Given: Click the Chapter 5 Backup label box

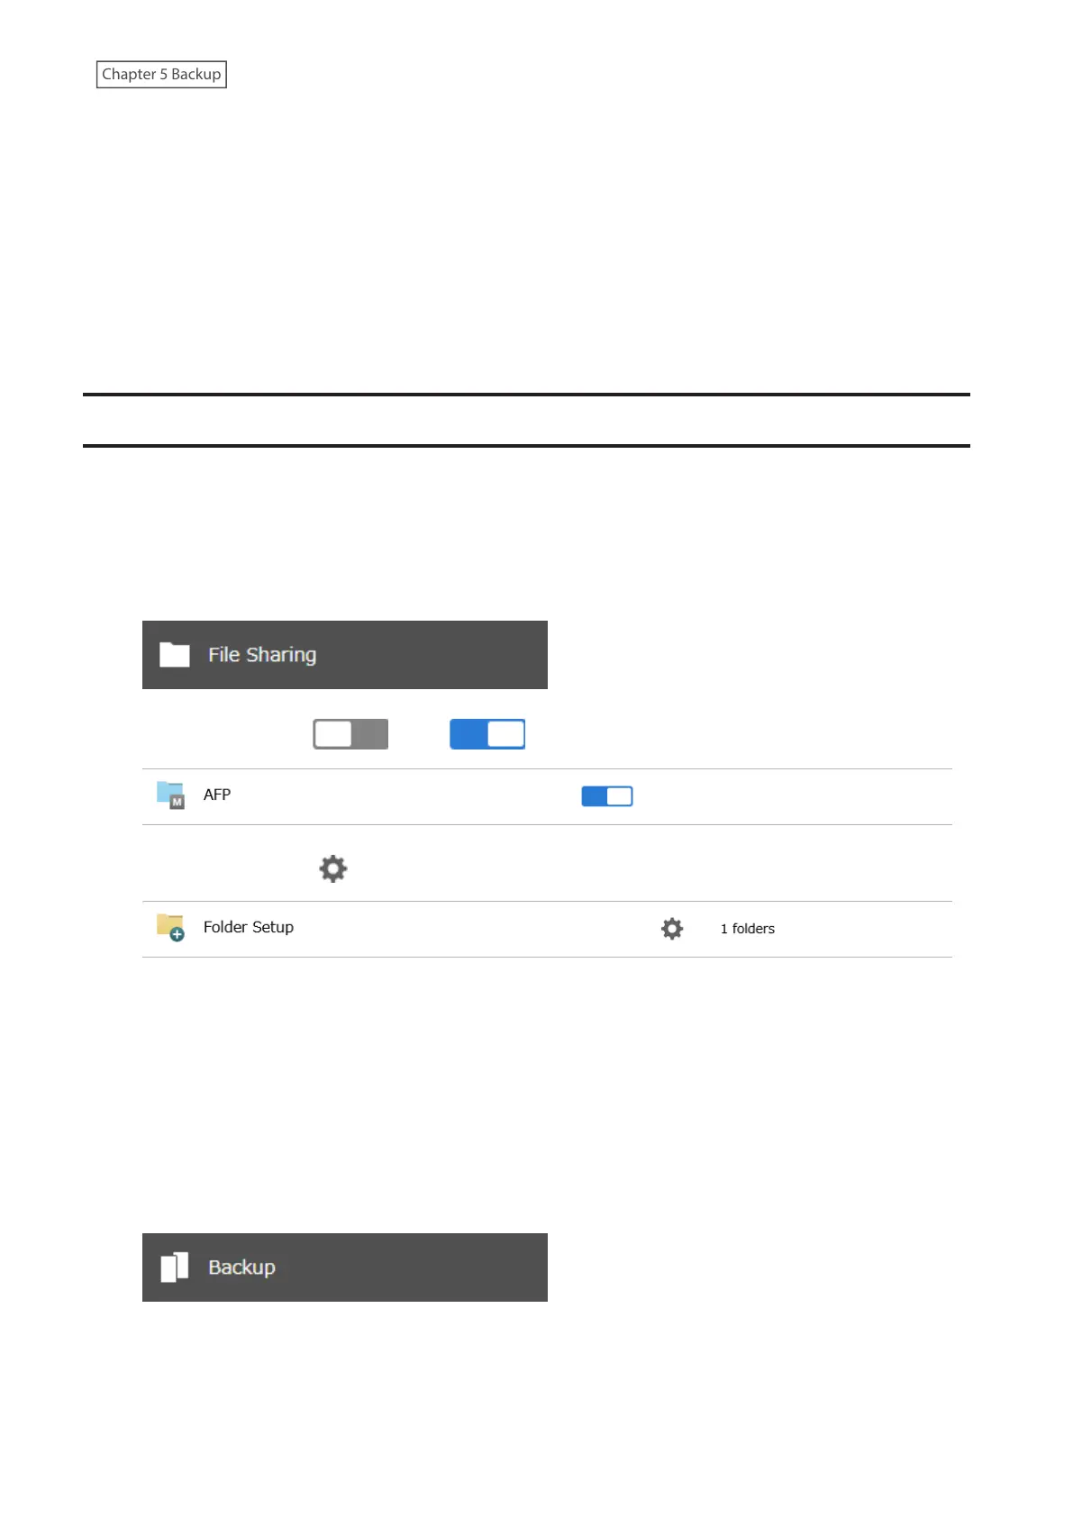Looking at the screenshot, I should point(161,74).
